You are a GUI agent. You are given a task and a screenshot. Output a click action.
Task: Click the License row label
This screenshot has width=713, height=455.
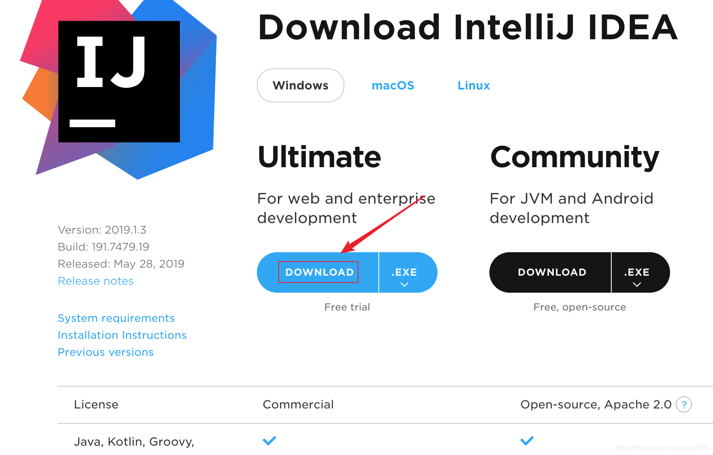(96, 404)
